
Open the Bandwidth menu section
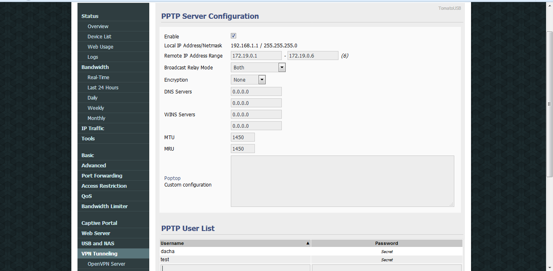[x=113, y=67]
